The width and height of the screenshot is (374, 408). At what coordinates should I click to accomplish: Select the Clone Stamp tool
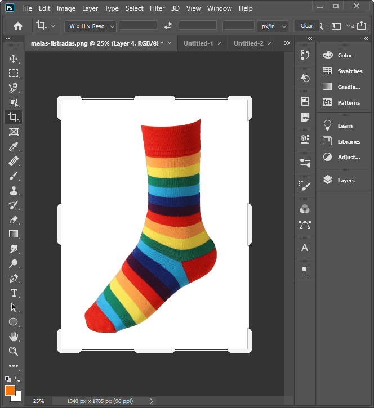(14, 190)
